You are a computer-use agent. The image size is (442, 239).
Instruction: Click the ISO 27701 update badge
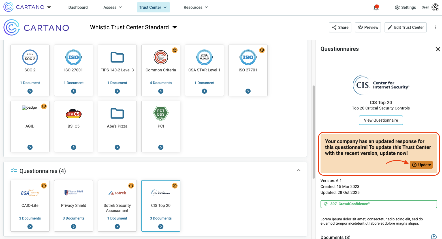click(x=262, y=50)
